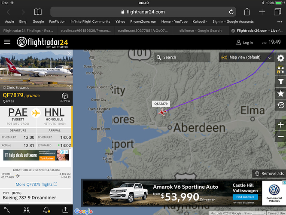
Task: Open the filter funnel icon
Action: (280, 82)
